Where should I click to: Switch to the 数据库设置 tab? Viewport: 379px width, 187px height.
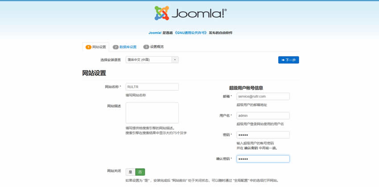coord(125,47)
